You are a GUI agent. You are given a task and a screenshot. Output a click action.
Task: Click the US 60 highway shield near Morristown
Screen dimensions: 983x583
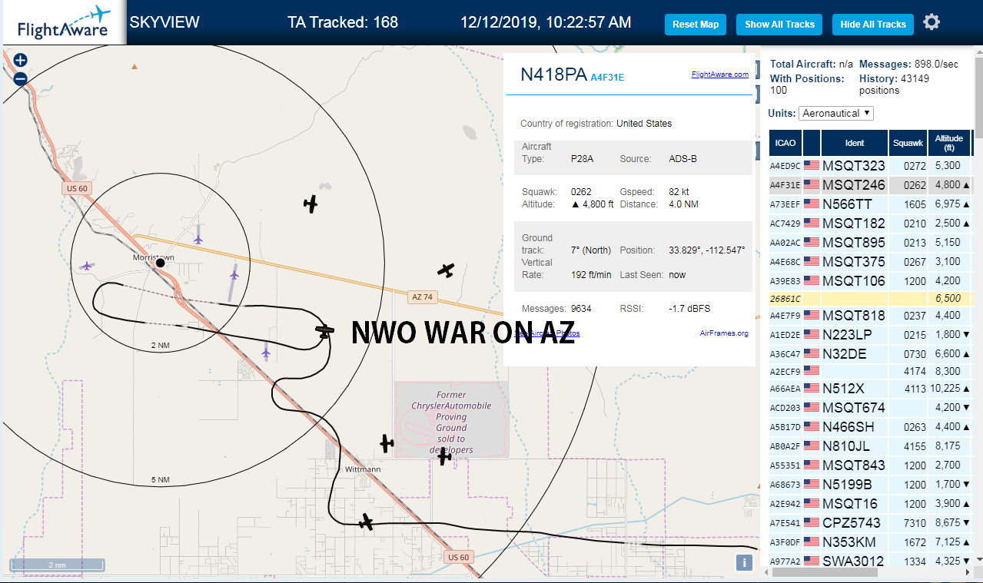[x=75, y=188]
